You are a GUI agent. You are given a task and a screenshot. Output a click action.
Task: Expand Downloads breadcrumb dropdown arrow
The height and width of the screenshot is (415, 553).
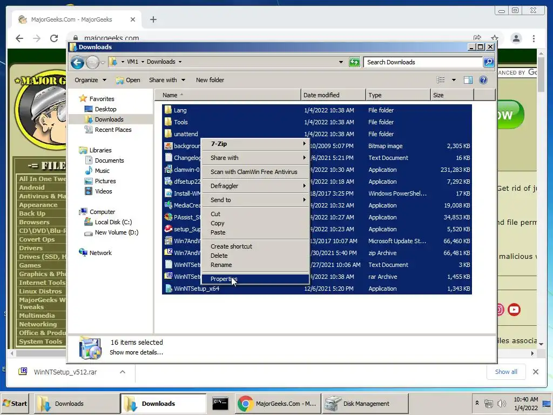[x=180, y=62]
